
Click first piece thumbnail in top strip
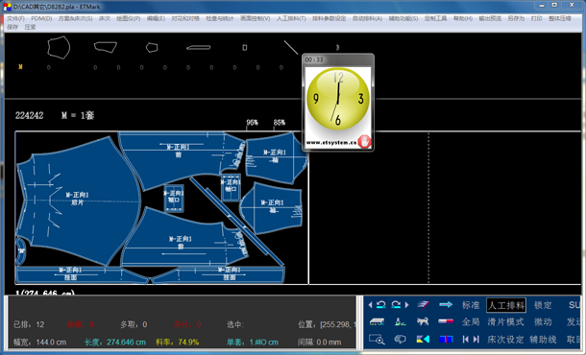tap(59, 47)
